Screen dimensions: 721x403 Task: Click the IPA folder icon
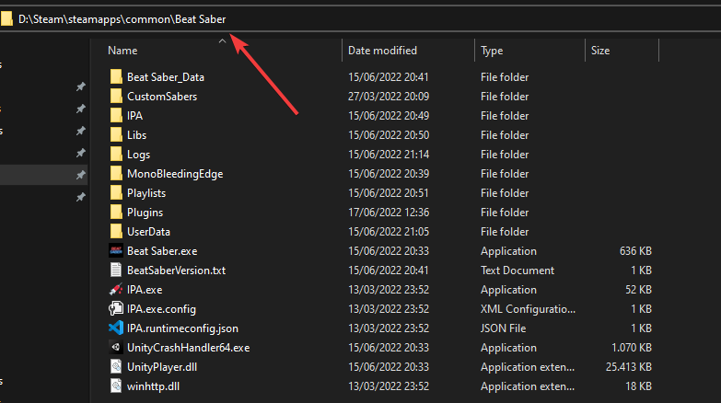coord(116,115)
